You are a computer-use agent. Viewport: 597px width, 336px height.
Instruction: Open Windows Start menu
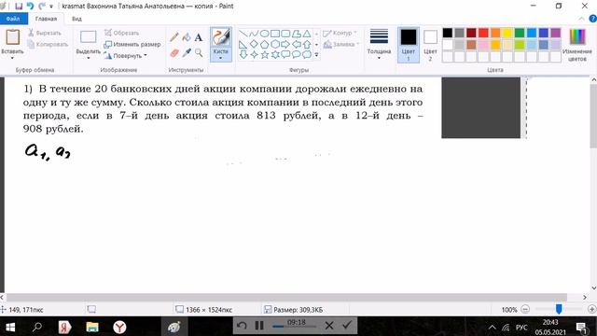(10, 327)
